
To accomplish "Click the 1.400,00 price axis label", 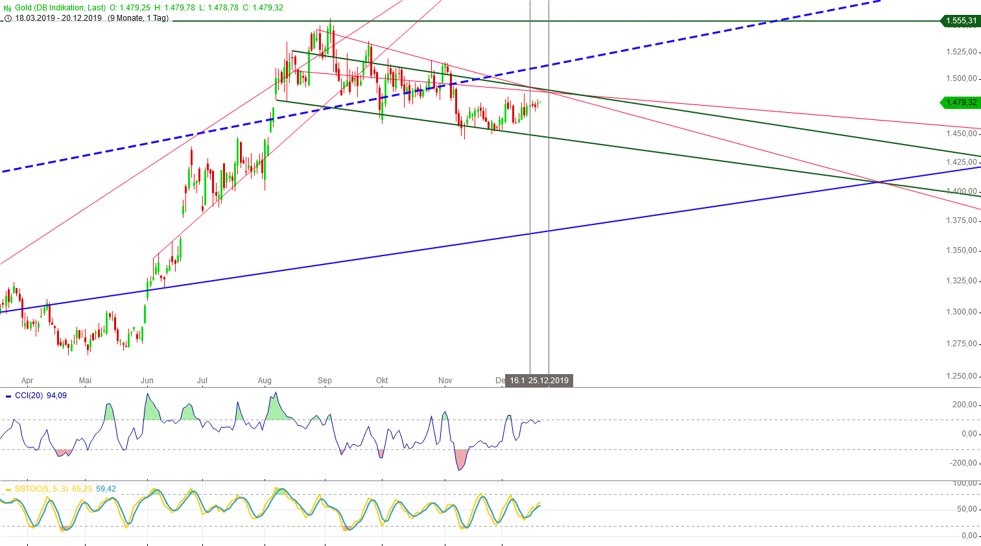I will 962,191.
